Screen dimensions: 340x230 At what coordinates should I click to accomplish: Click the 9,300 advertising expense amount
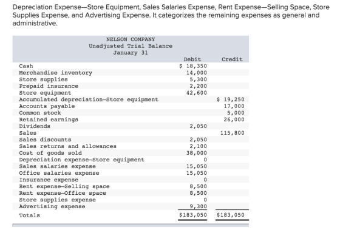tap(198, 207)
